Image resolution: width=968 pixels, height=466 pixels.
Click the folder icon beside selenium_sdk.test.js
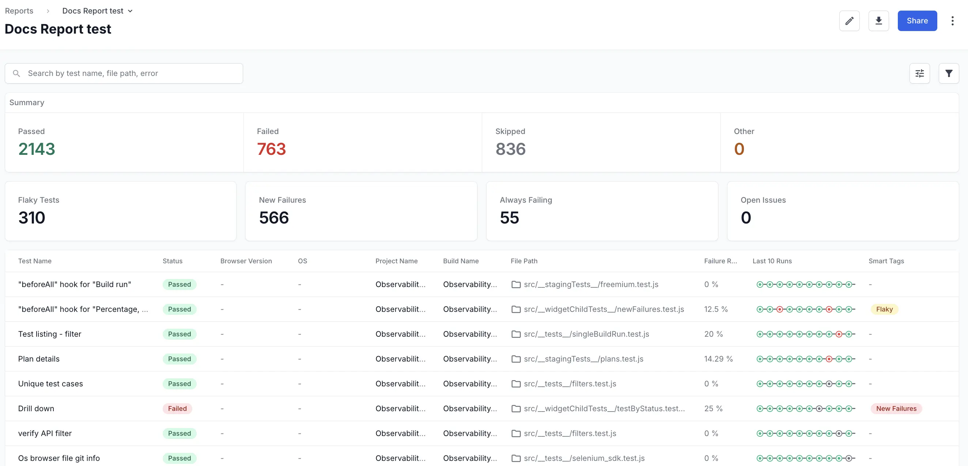click(515, 458)
